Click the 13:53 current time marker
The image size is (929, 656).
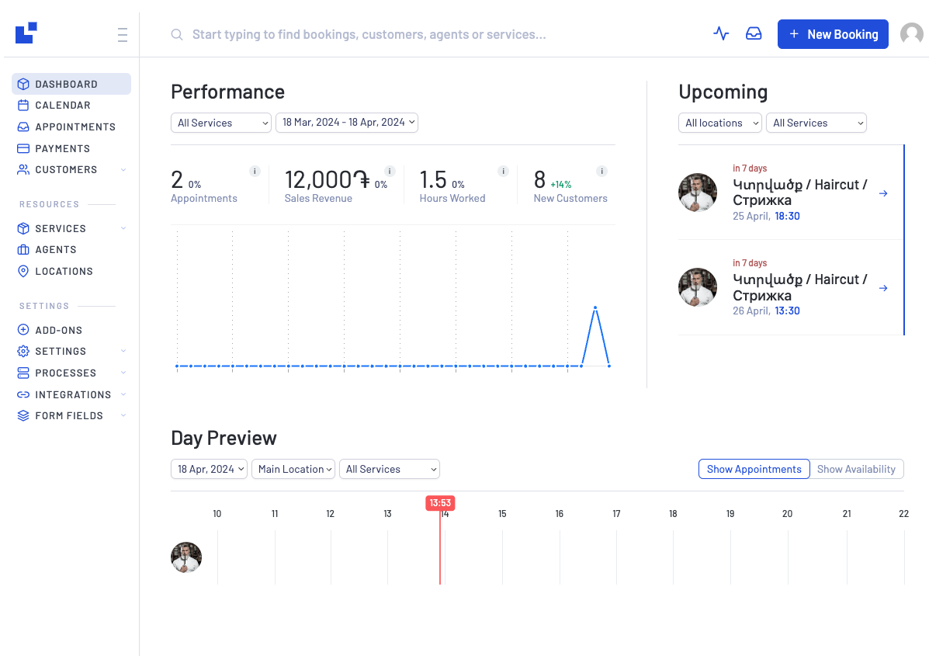440,503
